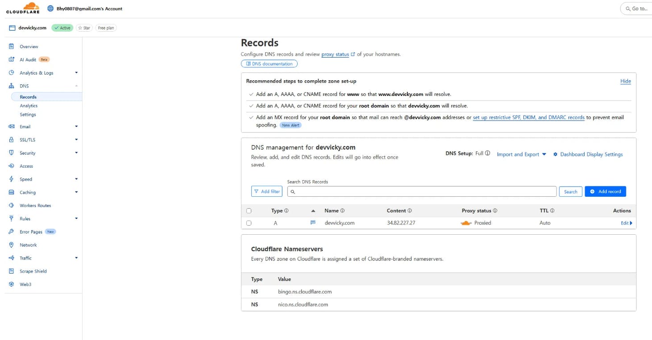
Task: Open DNS Settings in sidebar
Action: [28, 115]
